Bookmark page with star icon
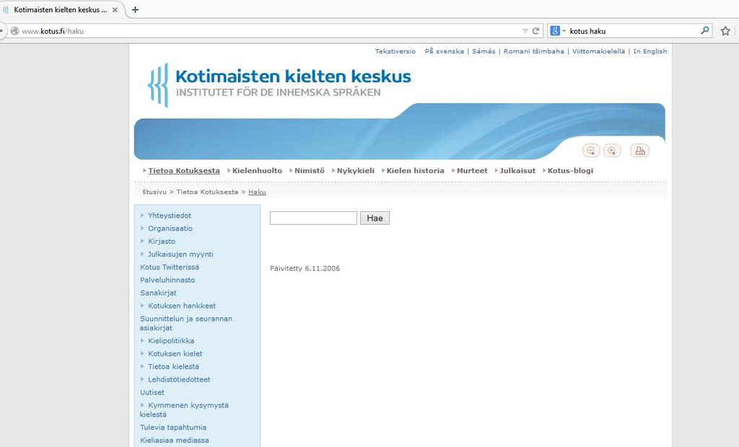The image size is (739, 447). (725, 31)
